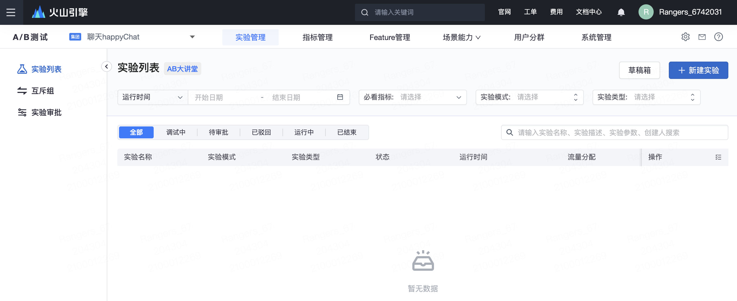Click the experiment name search field
Image resolution: width=737 pixels, height=301 pixels.
click(x=618, y=133)
